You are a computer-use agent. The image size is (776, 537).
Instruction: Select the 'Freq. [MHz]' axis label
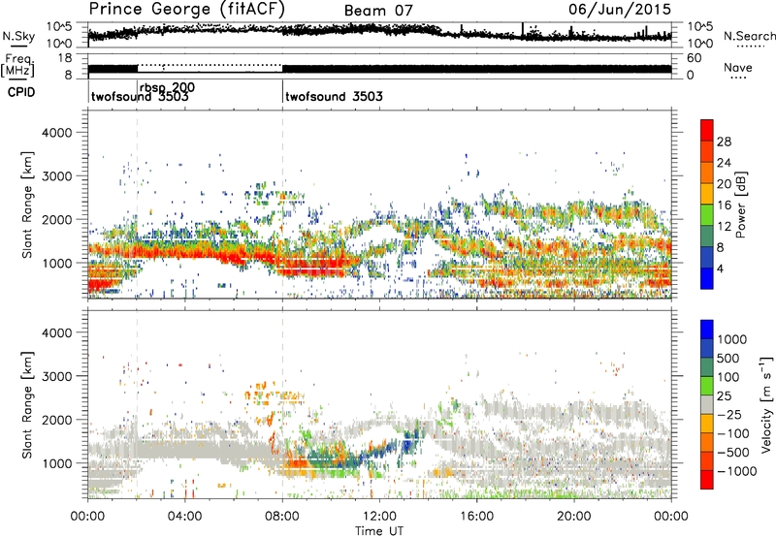coord(17,65)
